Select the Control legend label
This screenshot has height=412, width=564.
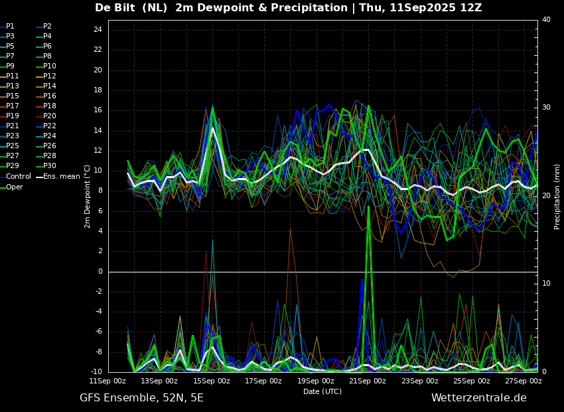[19, 177]
